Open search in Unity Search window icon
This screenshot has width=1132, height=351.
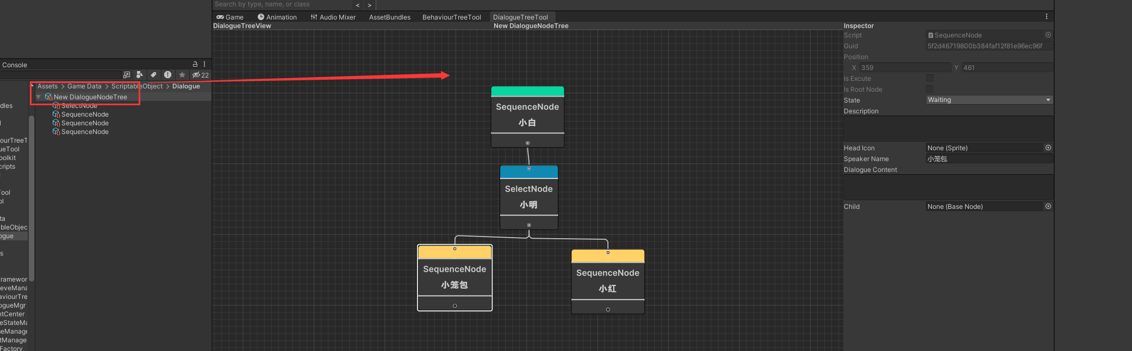coord(127,75)
